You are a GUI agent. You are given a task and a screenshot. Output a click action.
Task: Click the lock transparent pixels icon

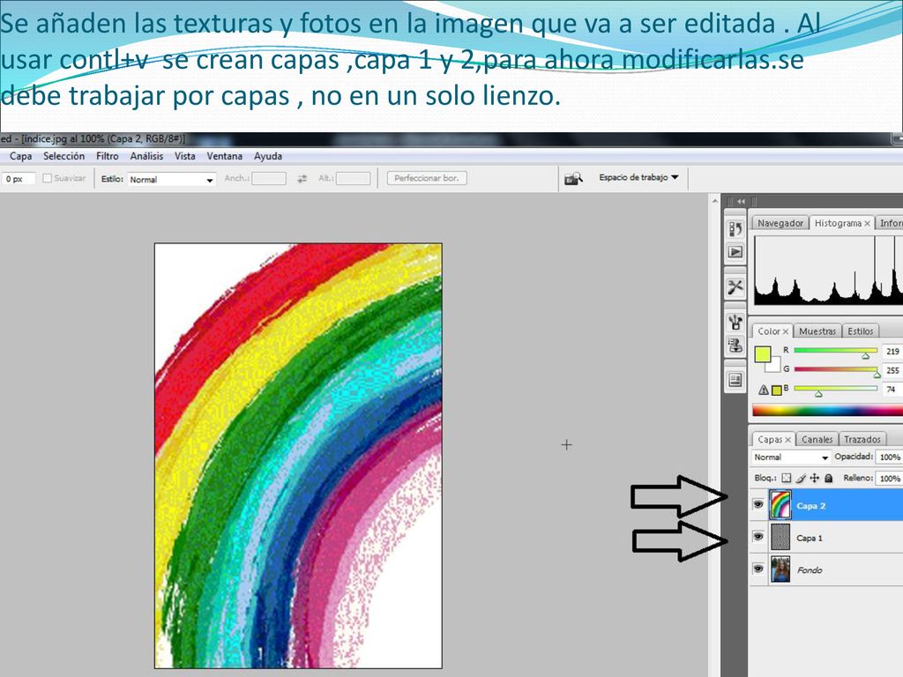point(787,478)
